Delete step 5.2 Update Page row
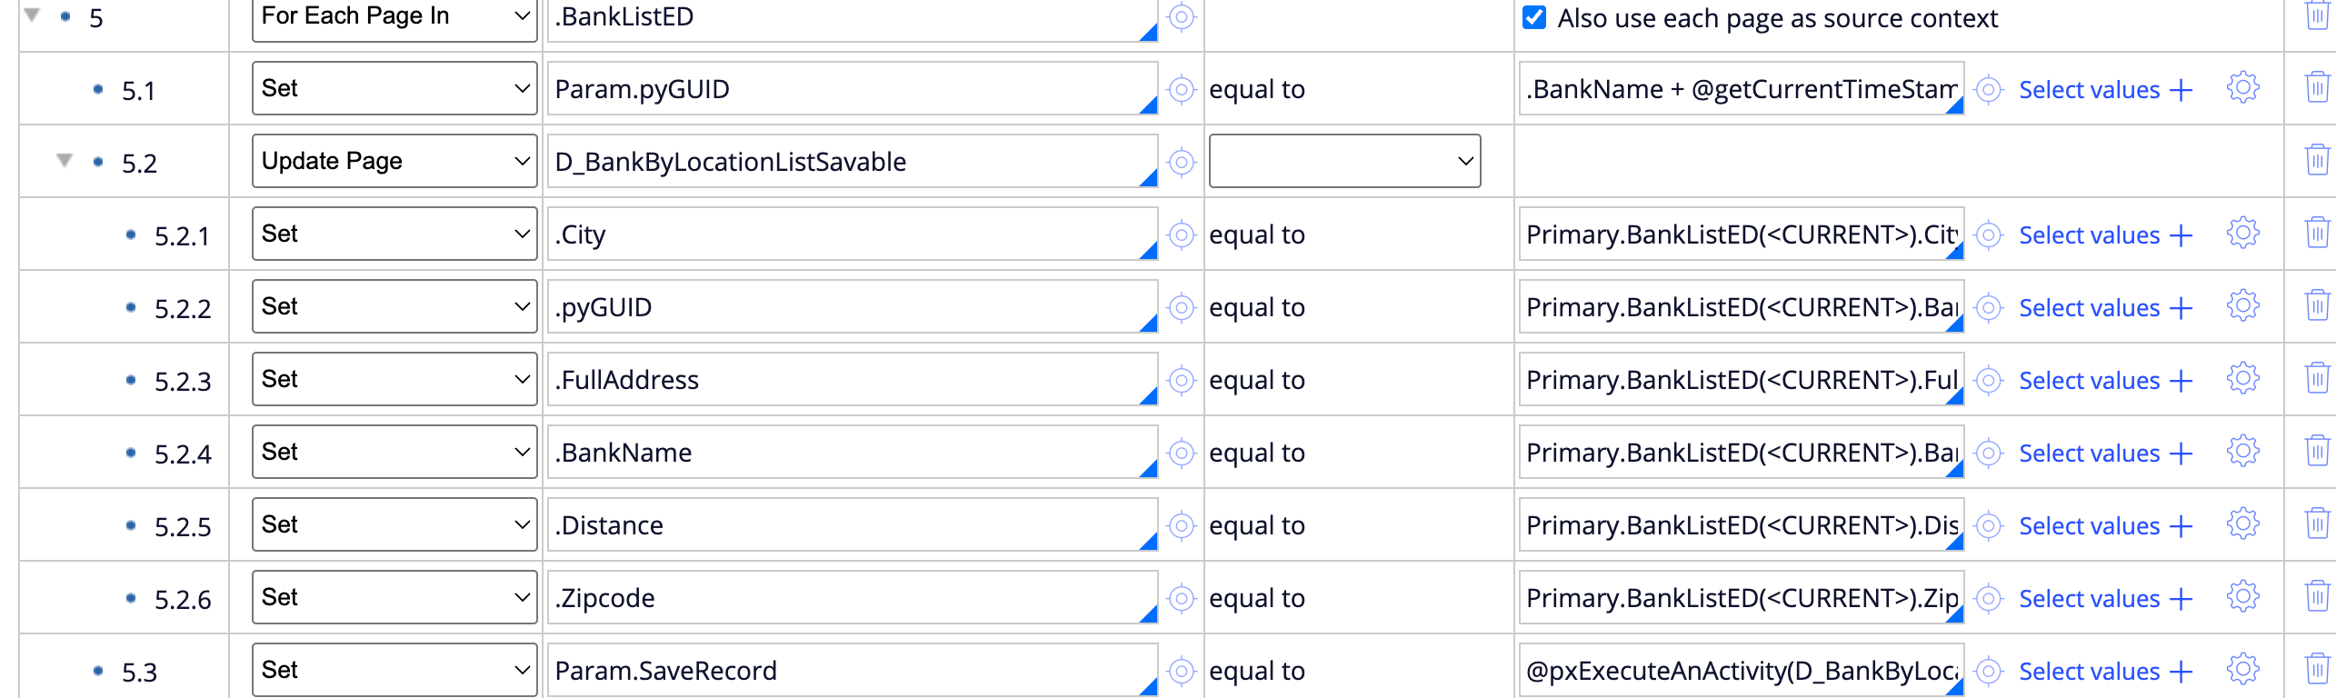This screenshot has height=698, width=2336. click(x=2317, y=161)
